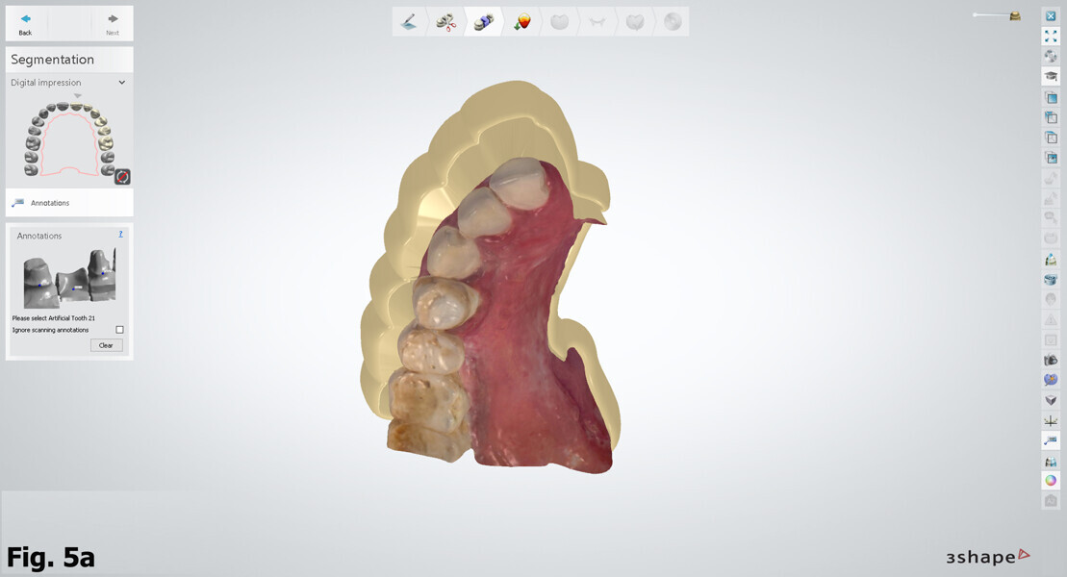
Task: Select the Annotations tool entry
Action: coord(49,203)
